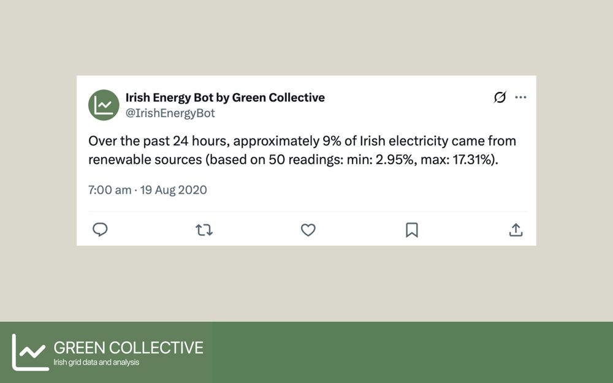Screen dimensions: 613x383
Task: Share the tweet via upload arrow icon
Action: pos(516,230)
